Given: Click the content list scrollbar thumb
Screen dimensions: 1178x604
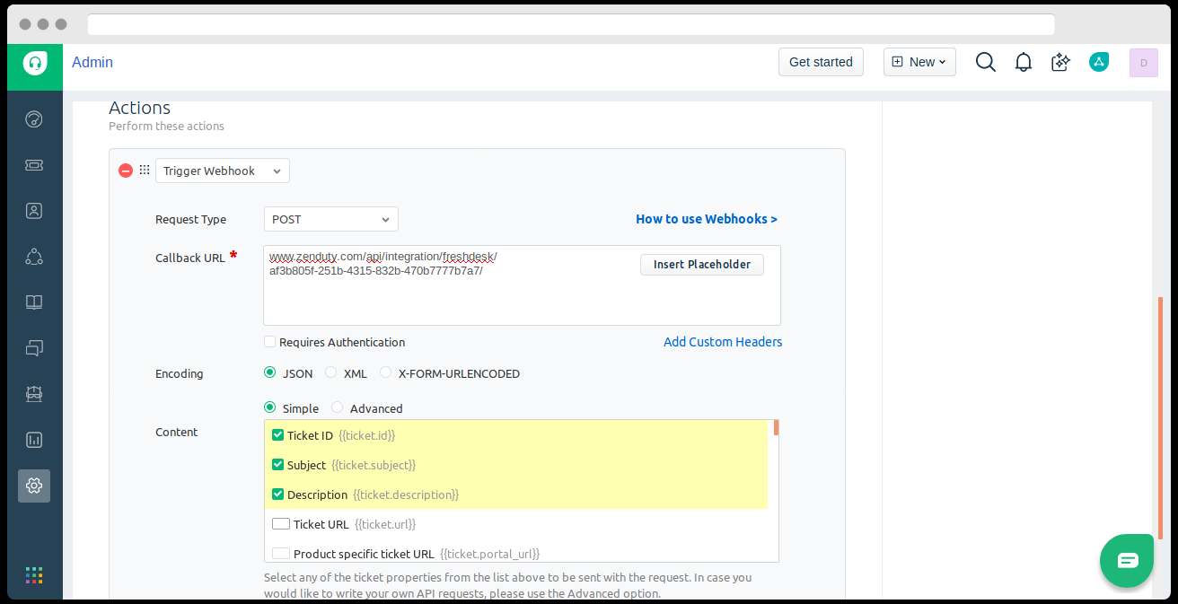Looking at the screenshot, I should pyautogui.click(x=776, y=427).
